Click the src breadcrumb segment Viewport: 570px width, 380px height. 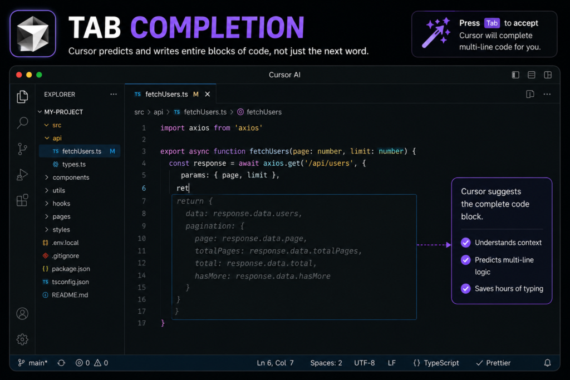pos(139,112)
